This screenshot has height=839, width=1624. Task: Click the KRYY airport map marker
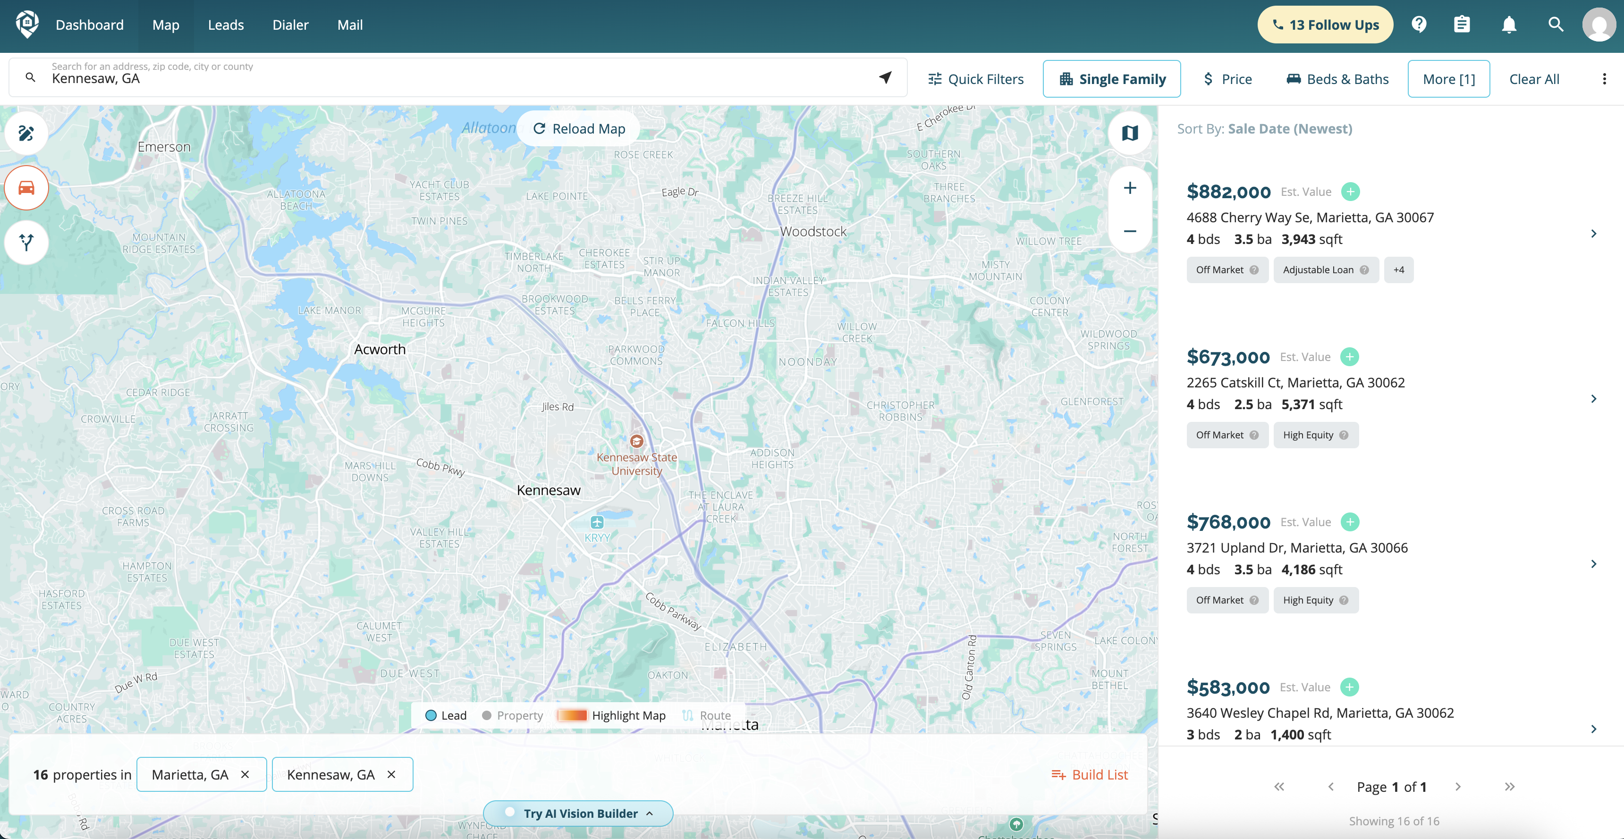(597, 522)
